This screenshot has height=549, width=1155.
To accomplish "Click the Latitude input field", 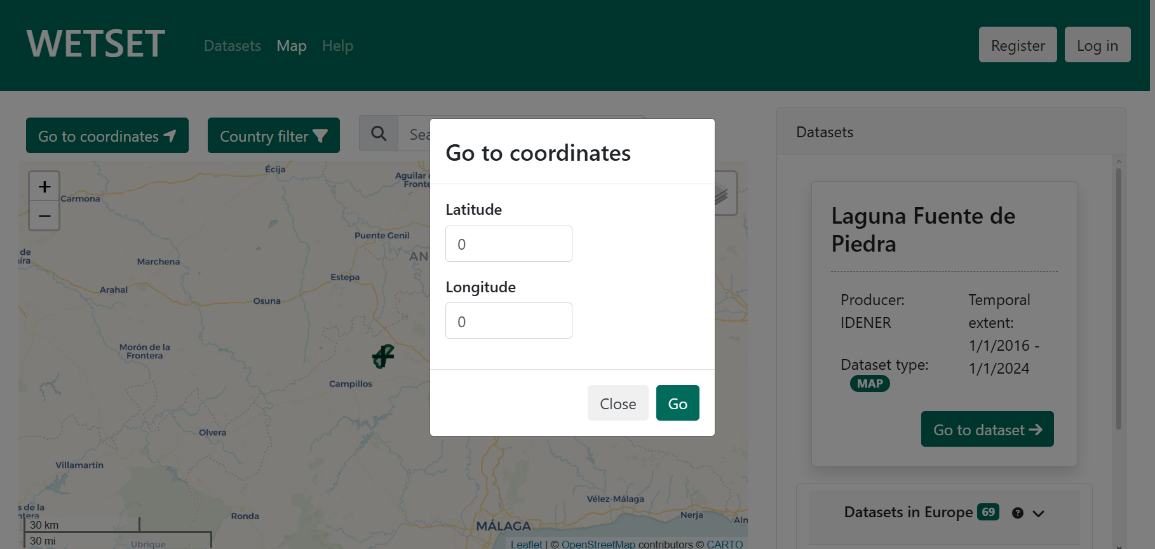I will click(509, 244).
